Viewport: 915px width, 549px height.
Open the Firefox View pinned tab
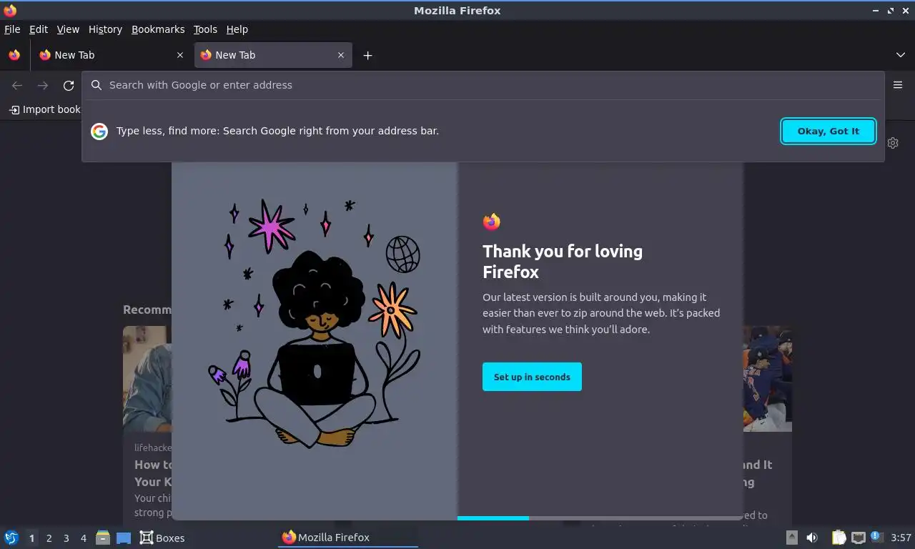click(14, 55)
